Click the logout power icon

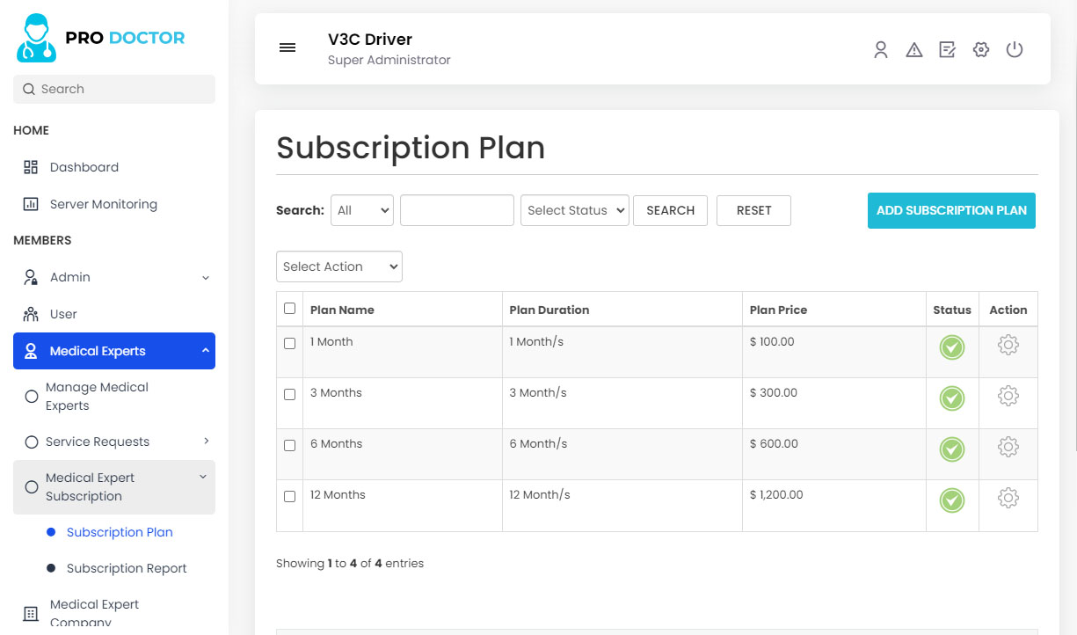click(x=1015, y=49)
